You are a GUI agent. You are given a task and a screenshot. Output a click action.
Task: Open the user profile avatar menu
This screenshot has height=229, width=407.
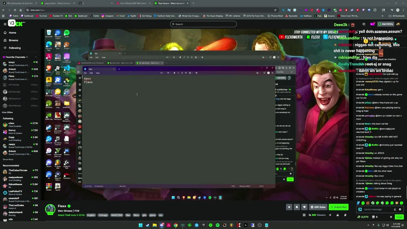tap(398, 24)
